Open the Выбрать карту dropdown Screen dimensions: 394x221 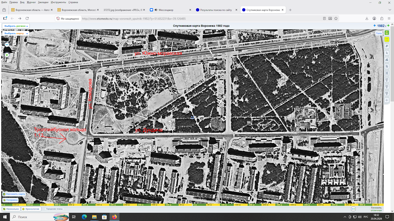(16, 33)
